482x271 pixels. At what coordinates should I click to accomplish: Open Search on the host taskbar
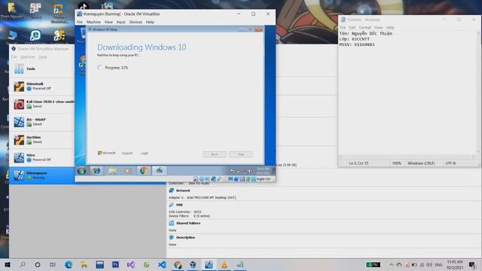click(23, 264)
